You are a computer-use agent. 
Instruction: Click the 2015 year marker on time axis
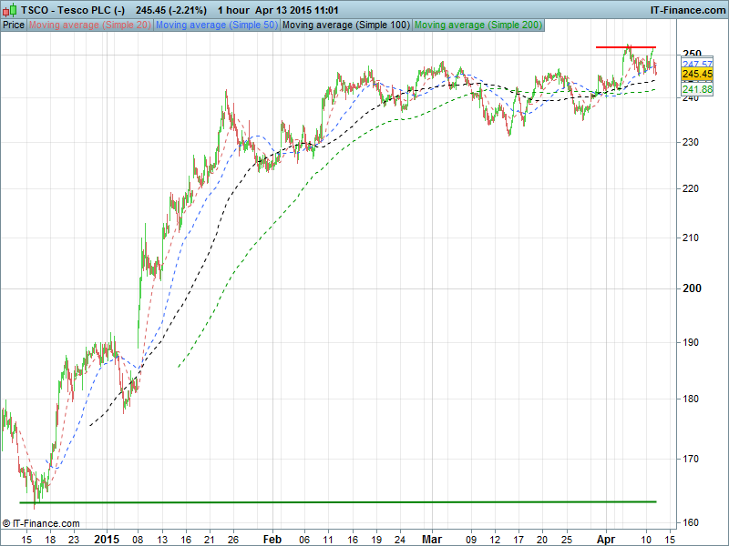click(x=107, y=538)
